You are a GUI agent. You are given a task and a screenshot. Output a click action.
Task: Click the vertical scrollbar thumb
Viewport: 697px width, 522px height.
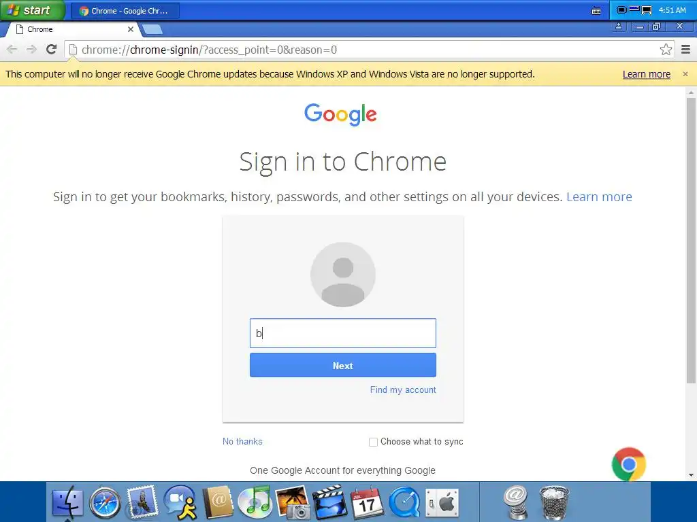click(691, 240)
